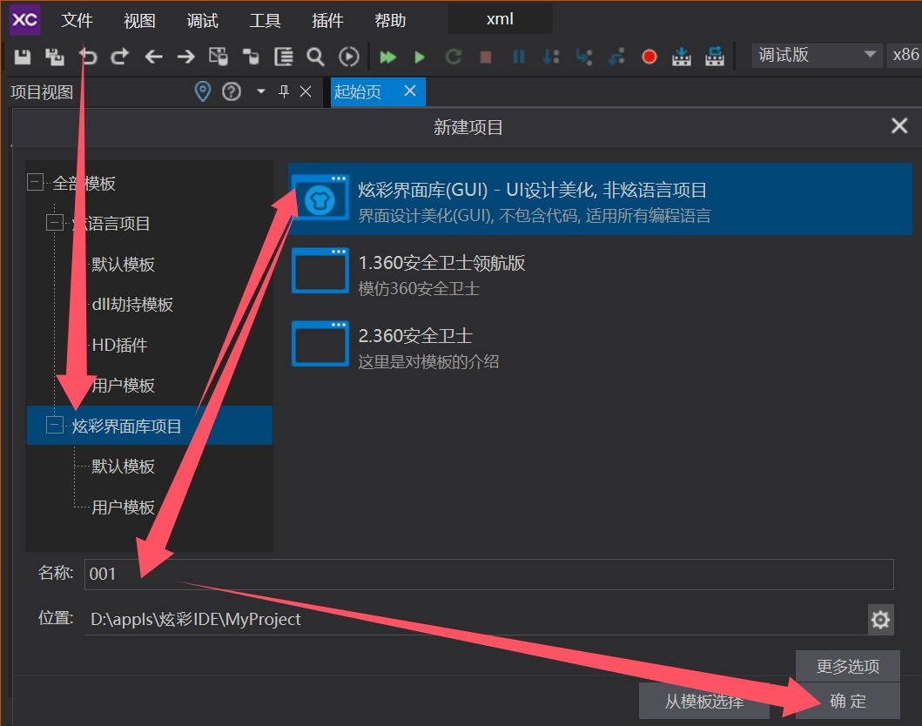The height and width of the screenshot is (726, 922).
Task: Open the 调试 menu
Action: [202, 21]
